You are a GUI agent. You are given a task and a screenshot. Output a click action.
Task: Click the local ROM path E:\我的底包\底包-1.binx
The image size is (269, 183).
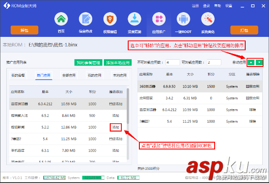pos(53,45)
